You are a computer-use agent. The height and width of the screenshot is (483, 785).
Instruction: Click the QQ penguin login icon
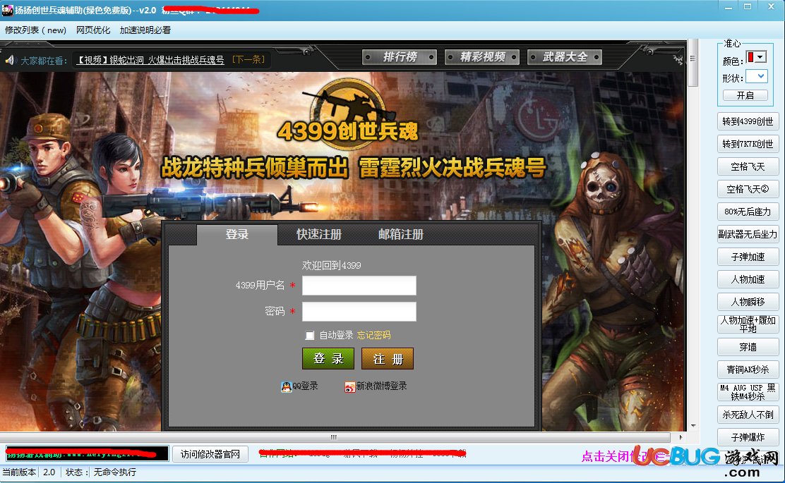tap(286, 386)
